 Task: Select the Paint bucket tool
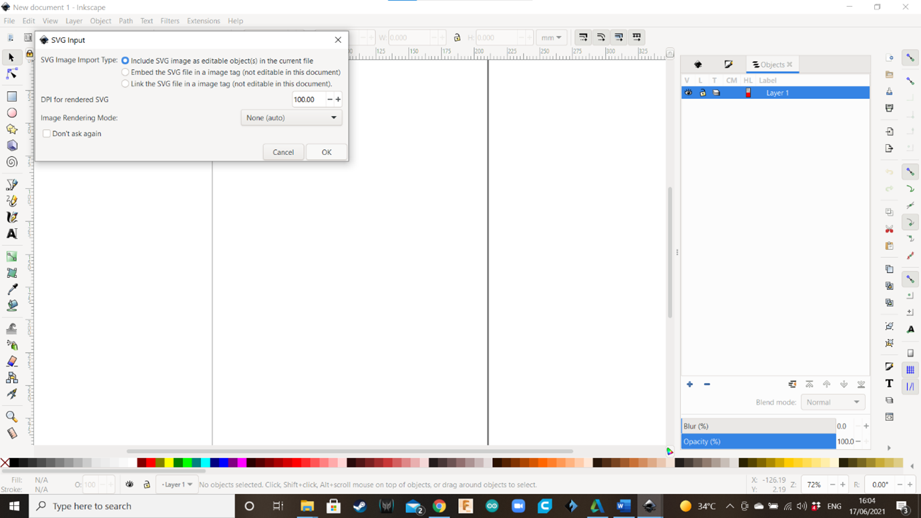coord(11,306)
